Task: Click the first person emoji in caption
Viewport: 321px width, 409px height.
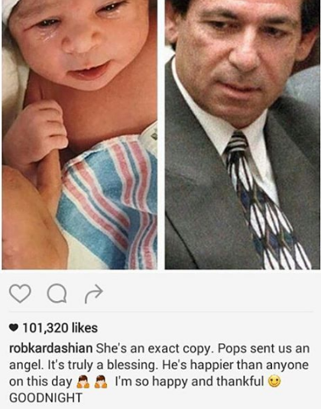Action: [82, 382]
